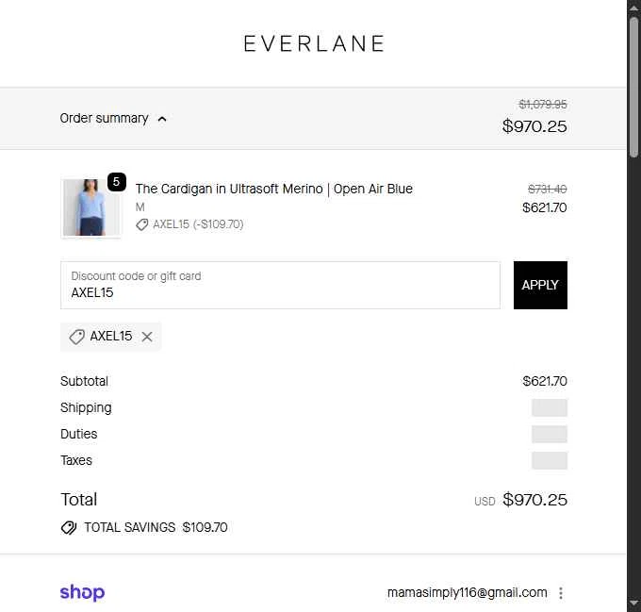
Task: Remove the AXEL15 discount code chip
Action: tap(147, 337)
